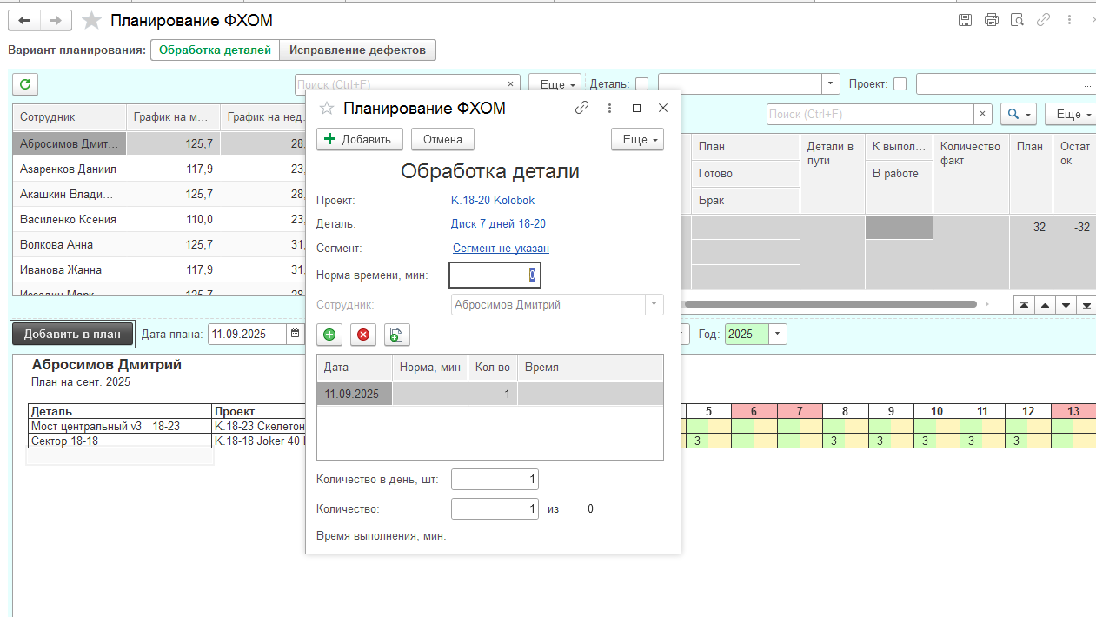Click the red delete row icon in dialog

[363, 335]
